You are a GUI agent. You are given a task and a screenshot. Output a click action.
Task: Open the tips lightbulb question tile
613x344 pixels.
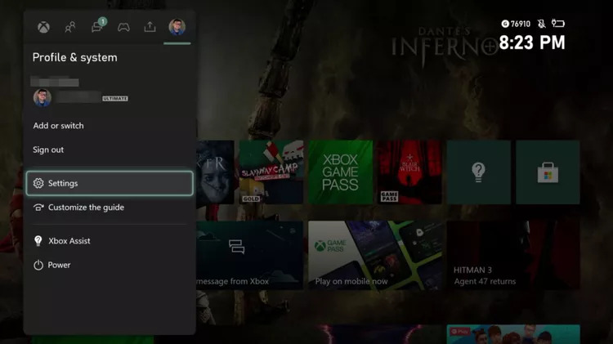[x=478, y=172]
